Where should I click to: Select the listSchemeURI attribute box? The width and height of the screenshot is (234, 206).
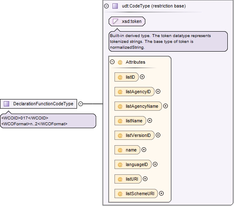click(136, 194)
